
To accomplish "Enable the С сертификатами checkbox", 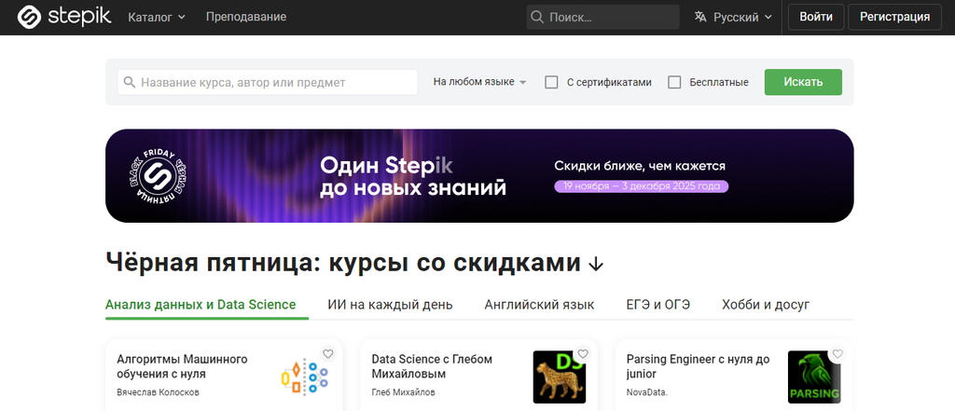I will pos(551,82).
